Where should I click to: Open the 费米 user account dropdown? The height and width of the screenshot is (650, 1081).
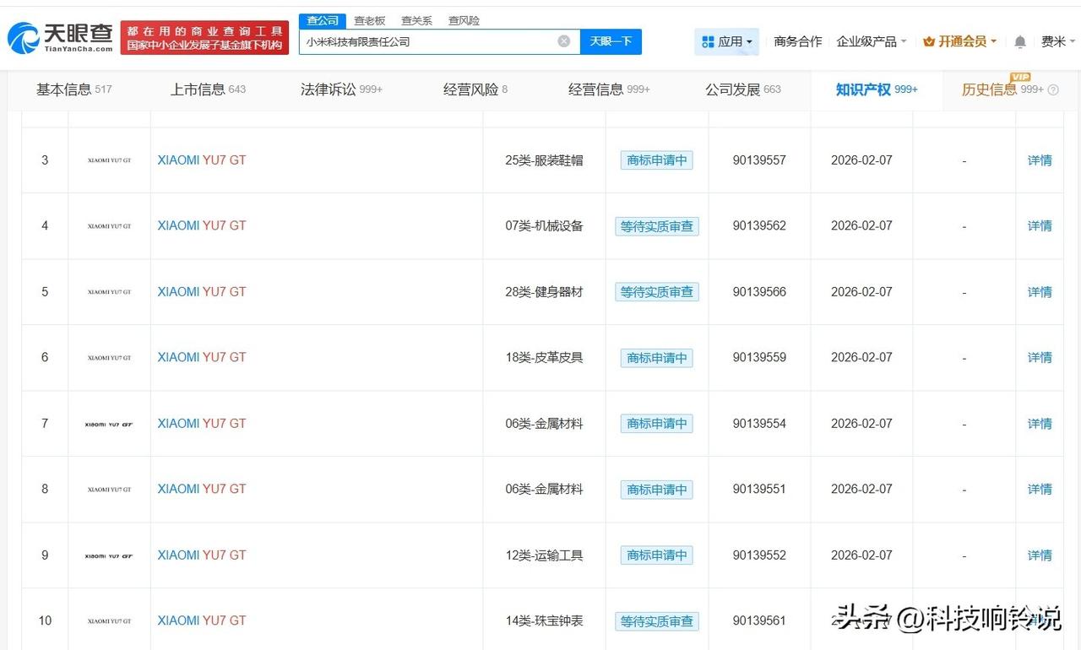point(1058,41)
